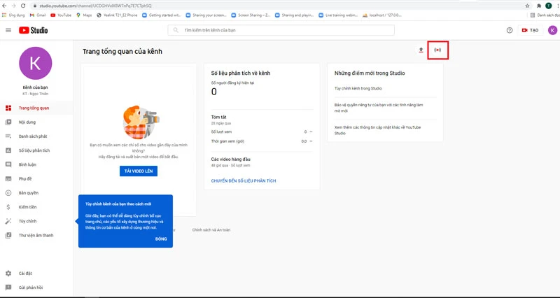This screenshot has width=560, height=298.
Task: Open the browser extensions puzzle icon
Action: click(539, 6)
